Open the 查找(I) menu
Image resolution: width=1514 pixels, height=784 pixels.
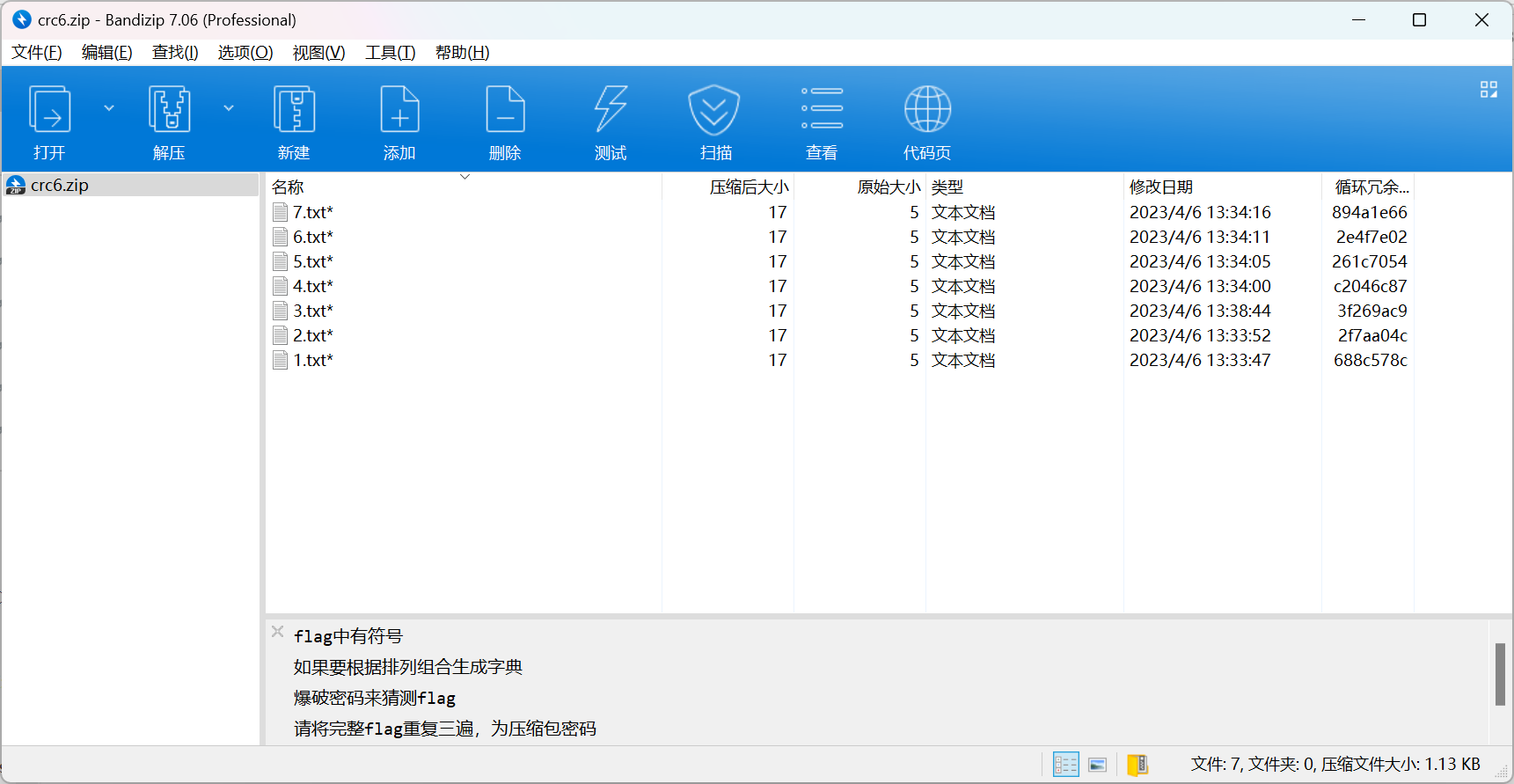pos(175,53)
